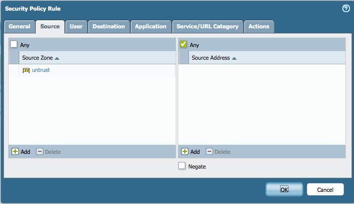Click the Source Zone column header text
Viewport: 354px width, 204px height.
37,58
